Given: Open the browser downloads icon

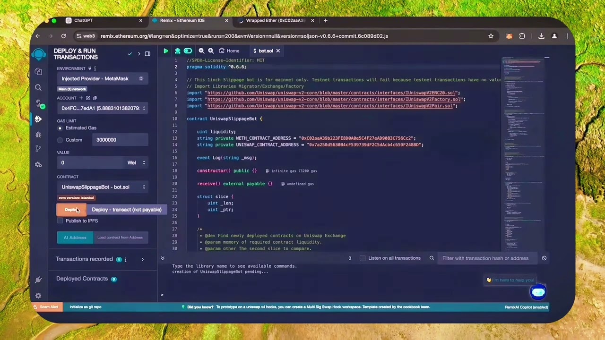Looking at the screenshot, I should click(541, 36).
